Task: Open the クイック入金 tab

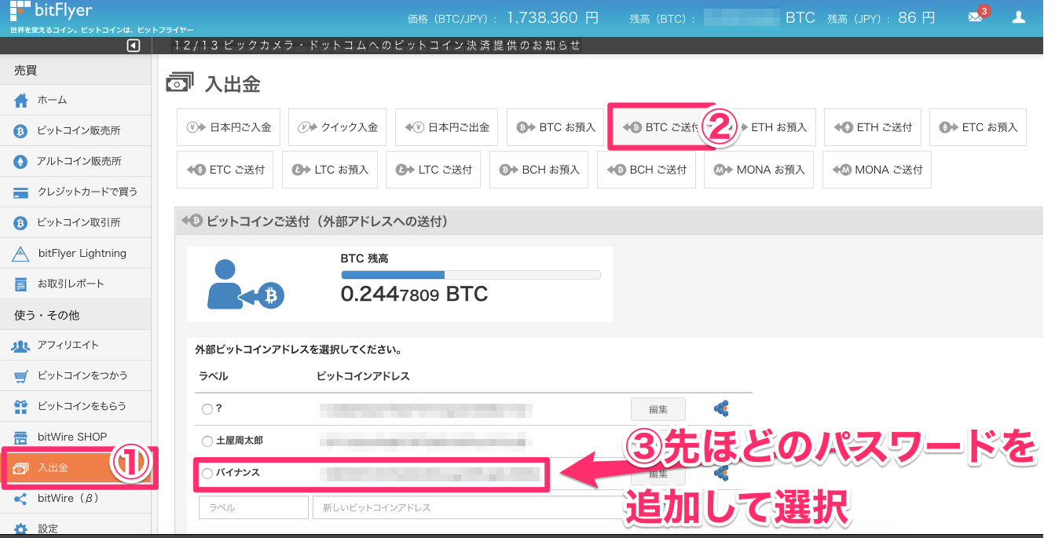Action: point(338,127)
